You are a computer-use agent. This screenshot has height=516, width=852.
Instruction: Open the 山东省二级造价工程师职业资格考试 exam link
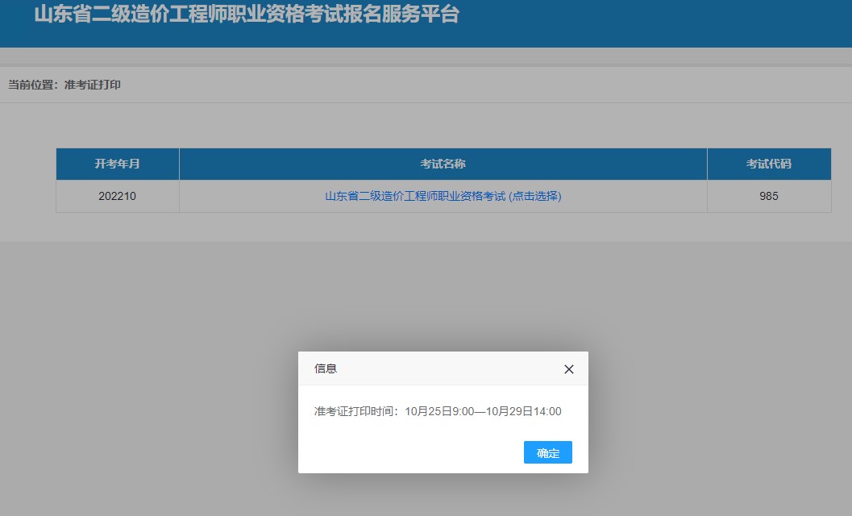[x=414, y=196]
